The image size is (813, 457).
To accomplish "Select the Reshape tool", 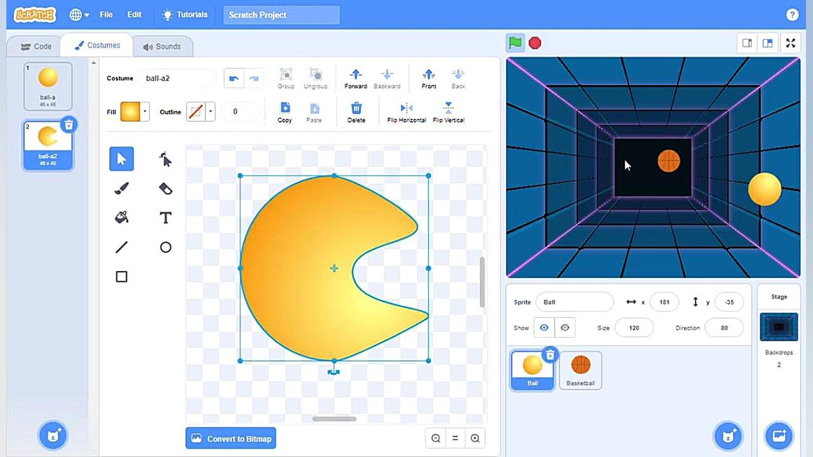I will pyautogui.click(x=165, y=159).
